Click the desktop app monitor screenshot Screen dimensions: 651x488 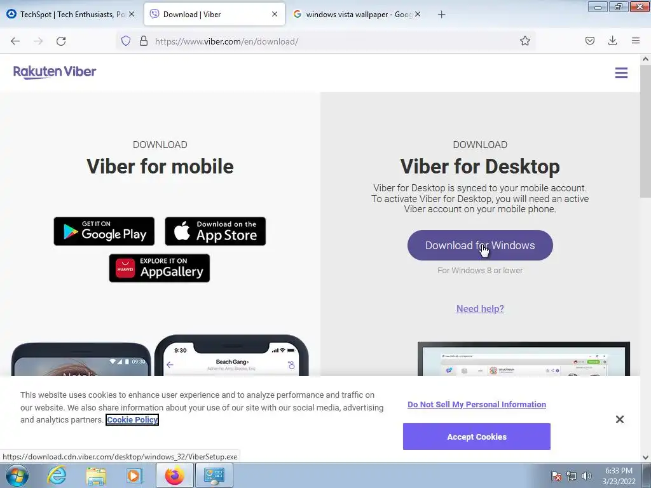click(524, 359)
